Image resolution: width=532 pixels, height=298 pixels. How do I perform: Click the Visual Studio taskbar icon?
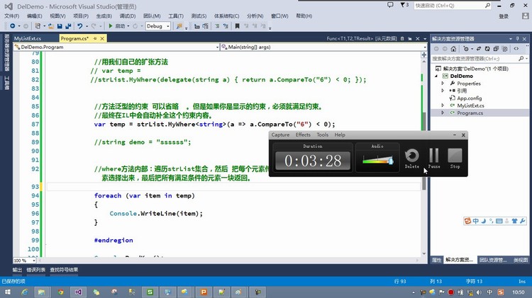[79, 291]
